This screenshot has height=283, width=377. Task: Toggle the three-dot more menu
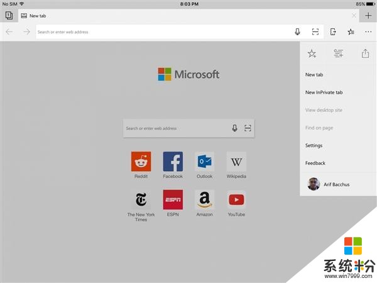368,32
